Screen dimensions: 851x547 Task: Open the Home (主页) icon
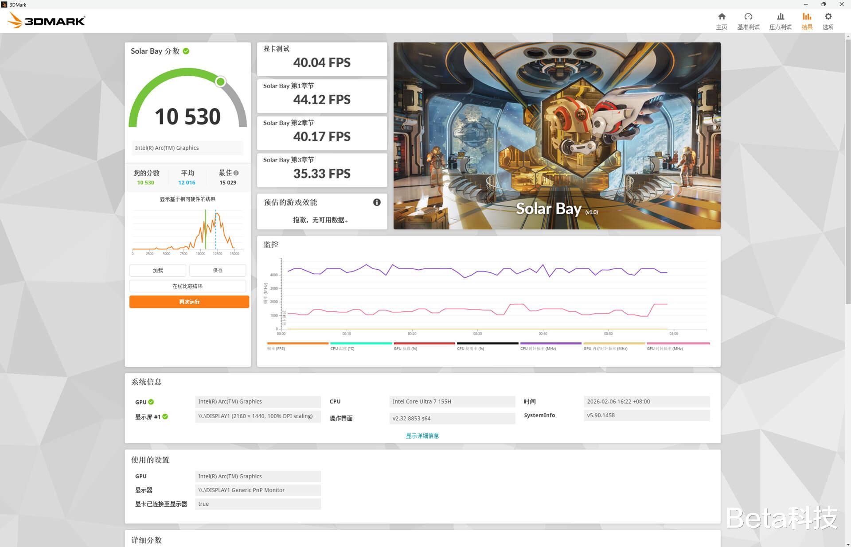tap(722, 17)
